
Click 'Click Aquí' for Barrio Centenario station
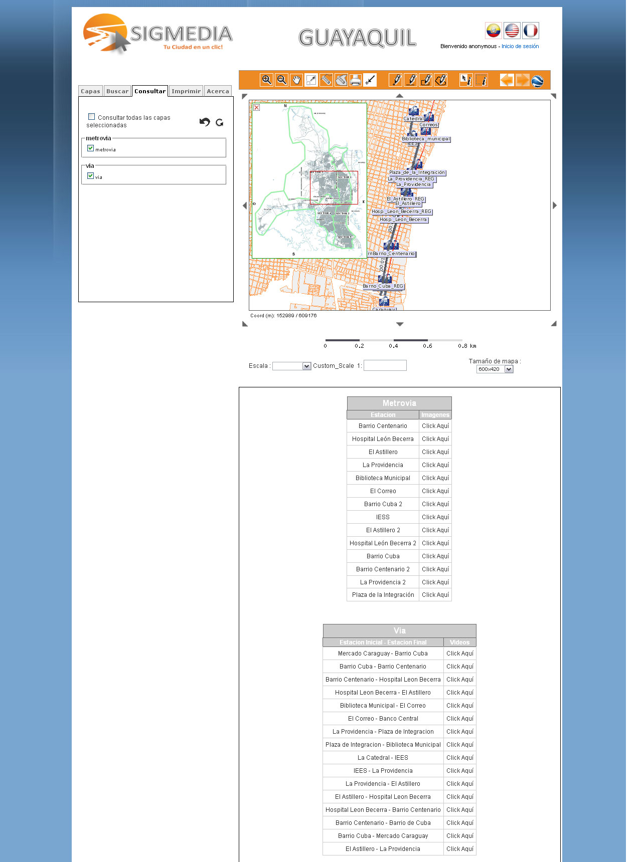pyautogui.click(x=435, y=426)
